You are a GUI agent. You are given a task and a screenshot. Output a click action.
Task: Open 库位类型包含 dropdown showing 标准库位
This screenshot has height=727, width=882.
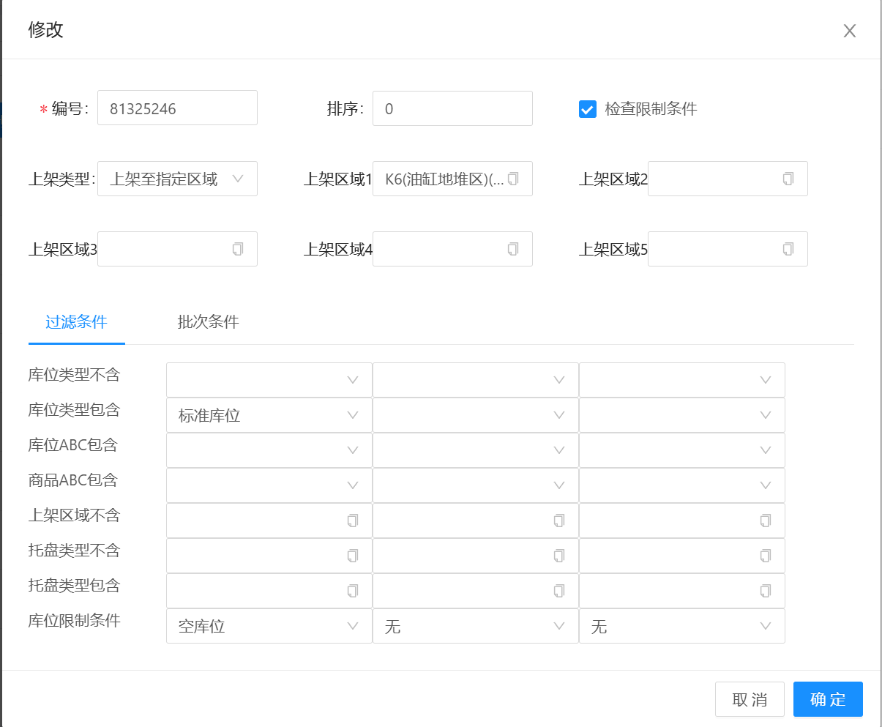coord(269,415)
